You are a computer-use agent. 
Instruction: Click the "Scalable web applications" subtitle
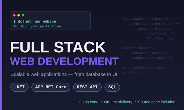tap(64, 74)
